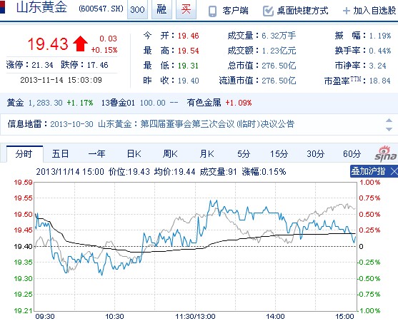Click the news ticker up arrow
The height and width of the screenshot is (321, 398).
[389, 121]
